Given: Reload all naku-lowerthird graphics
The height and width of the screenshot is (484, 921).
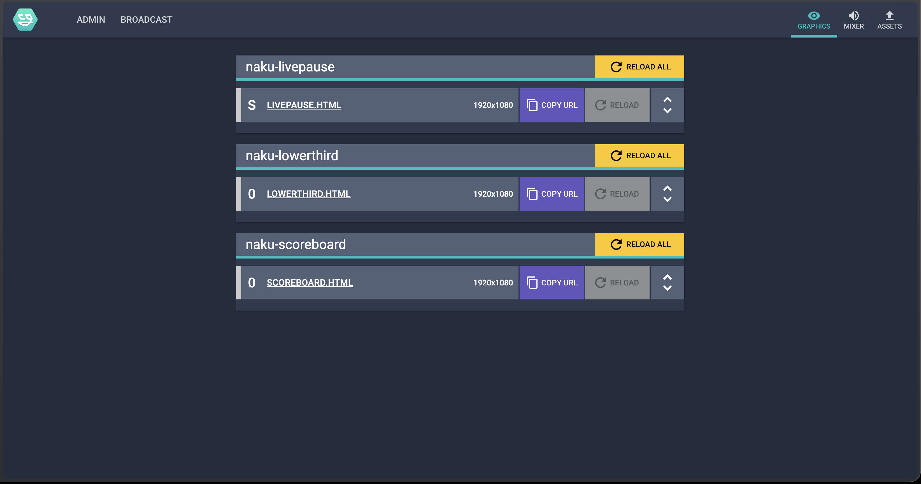Looking at the screenshot, I should [x=639, y=155].
